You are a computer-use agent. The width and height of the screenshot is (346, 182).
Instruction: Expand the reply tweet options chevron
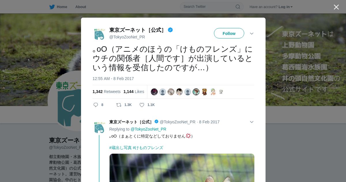pos(252,122)
